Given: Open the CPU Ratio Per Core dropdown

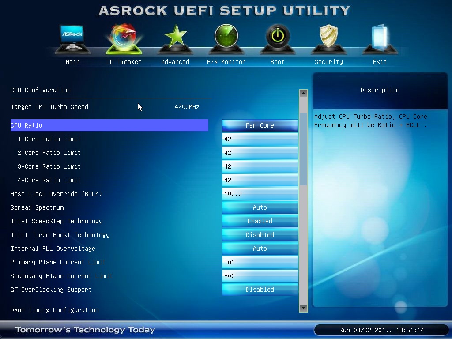Looking at the screenshot, I should pyautogui.click(x=260, y=125).
